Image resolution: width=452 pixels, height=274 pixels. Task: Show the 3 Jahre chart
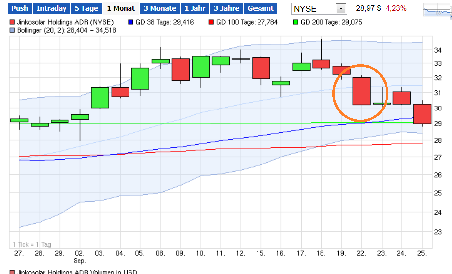point(227,8)
